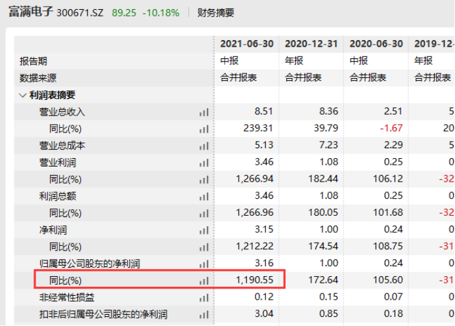Select the 2021-06-30 column header
The height and width of the screenshot is (326, 455).
(x=247, y=44)
